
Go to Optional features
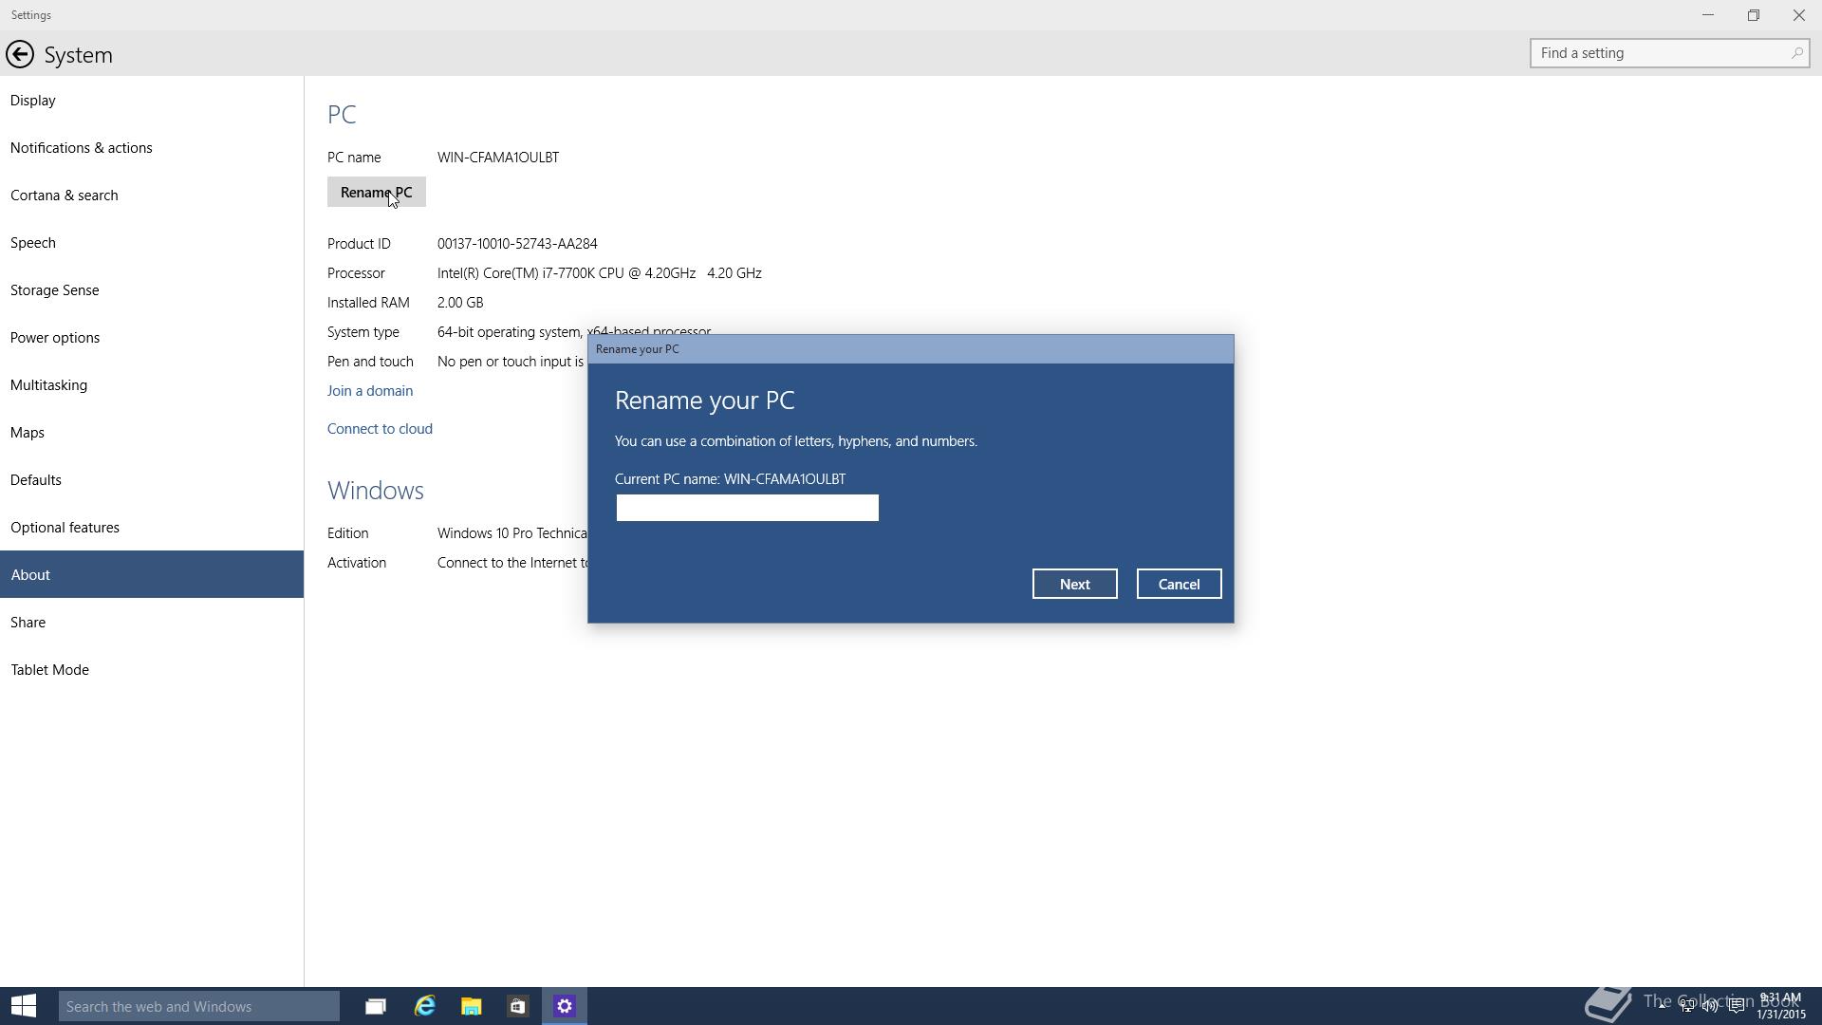point(152,527)
